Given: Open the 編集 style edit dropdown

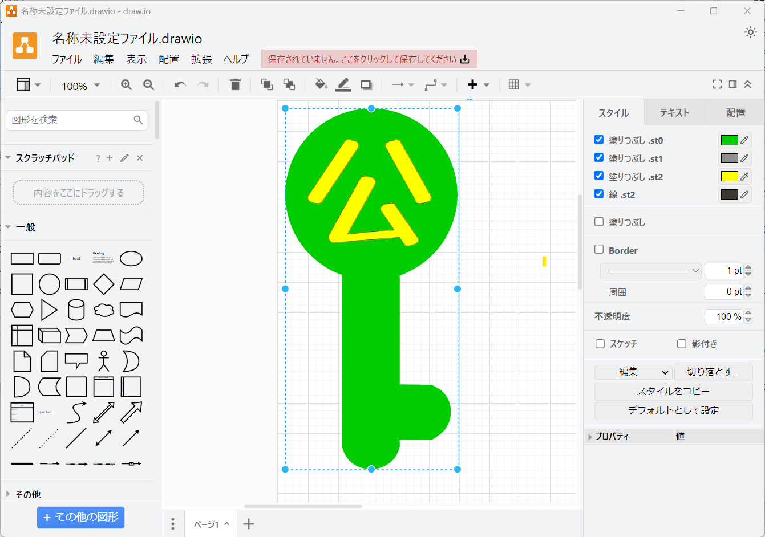Looking at the screenshot, I should click(633, 372).
